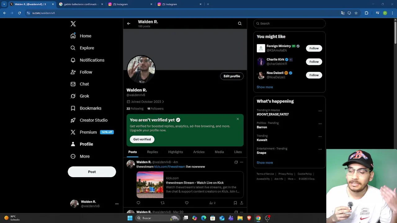Open options dots for Snape trend
The height and width of the screenshot is (223, 397).
pos(320,150)
